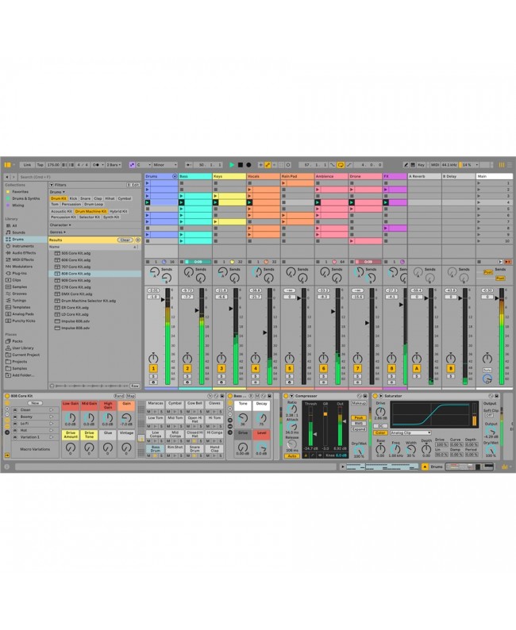Open the Minor scale dropdown
516x630 pixels.
click(165, 165)
